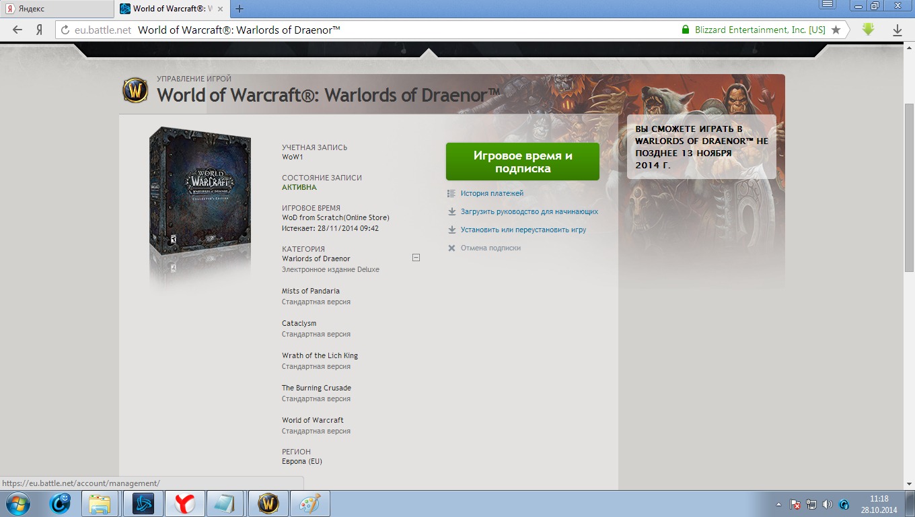Screen dimensions: 915x517
Task: Click the 'Cataclysm' entry
Action: click(299, 323)
